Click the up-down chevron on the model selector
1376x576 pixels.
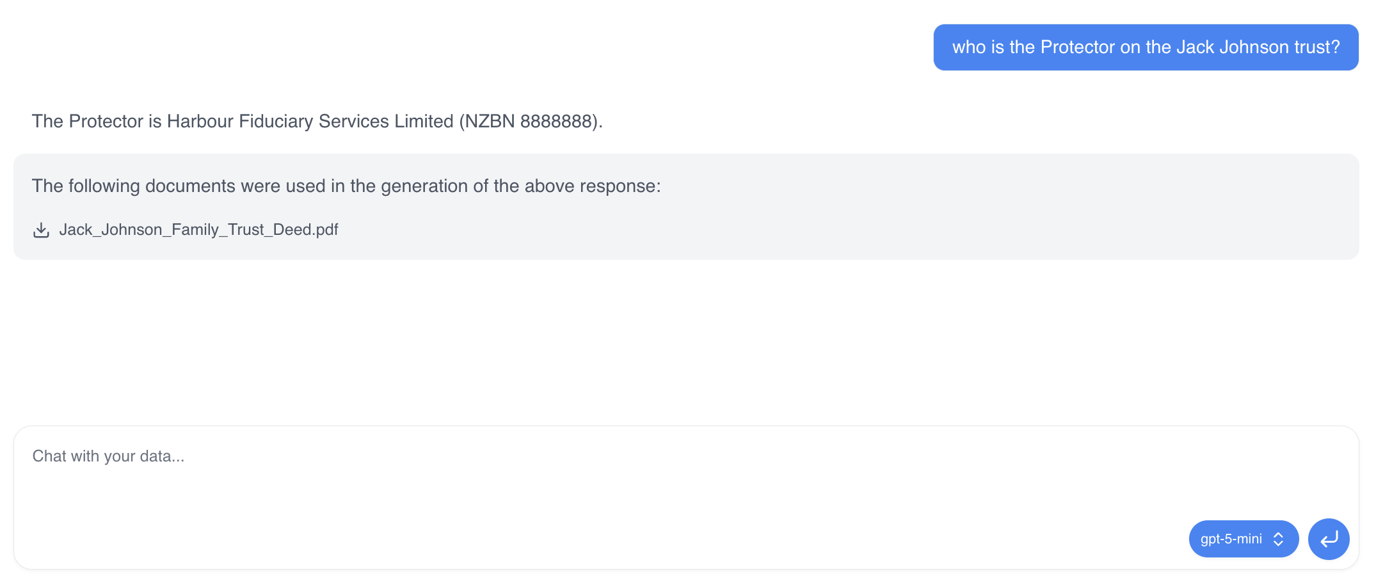(x=1278, y=539)
